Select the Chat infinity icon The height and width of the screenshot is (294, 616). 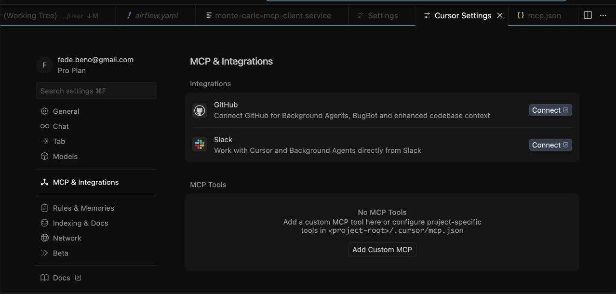coord(45,126)
